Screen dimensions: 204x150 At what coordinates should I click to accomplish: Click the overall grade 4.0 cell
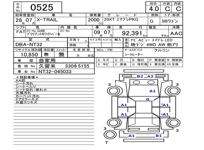[154, 9]
